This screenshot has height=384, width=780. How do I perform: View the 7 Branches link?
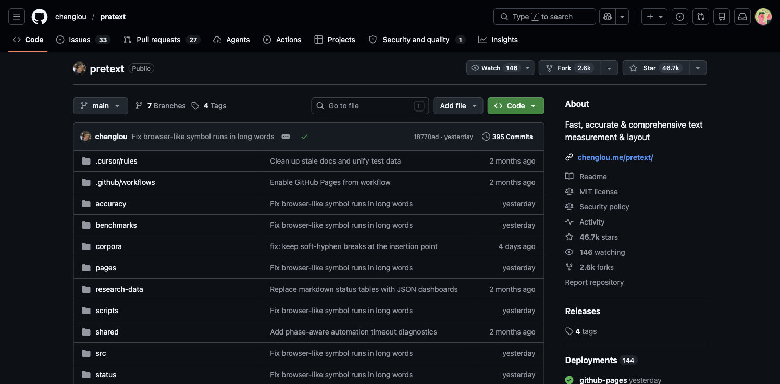[160, 106]
